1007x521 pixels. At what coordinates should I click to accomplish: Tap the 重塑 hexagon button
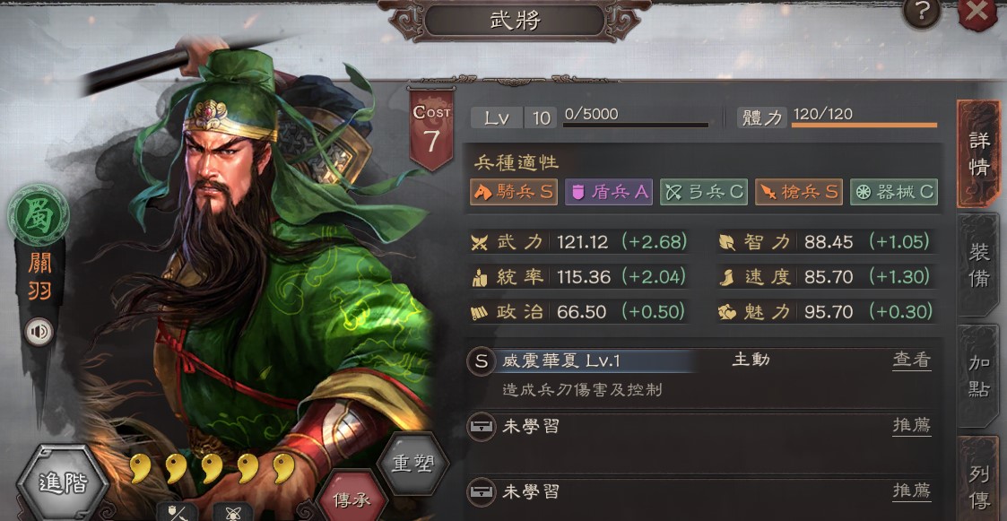tap(412, 465)
